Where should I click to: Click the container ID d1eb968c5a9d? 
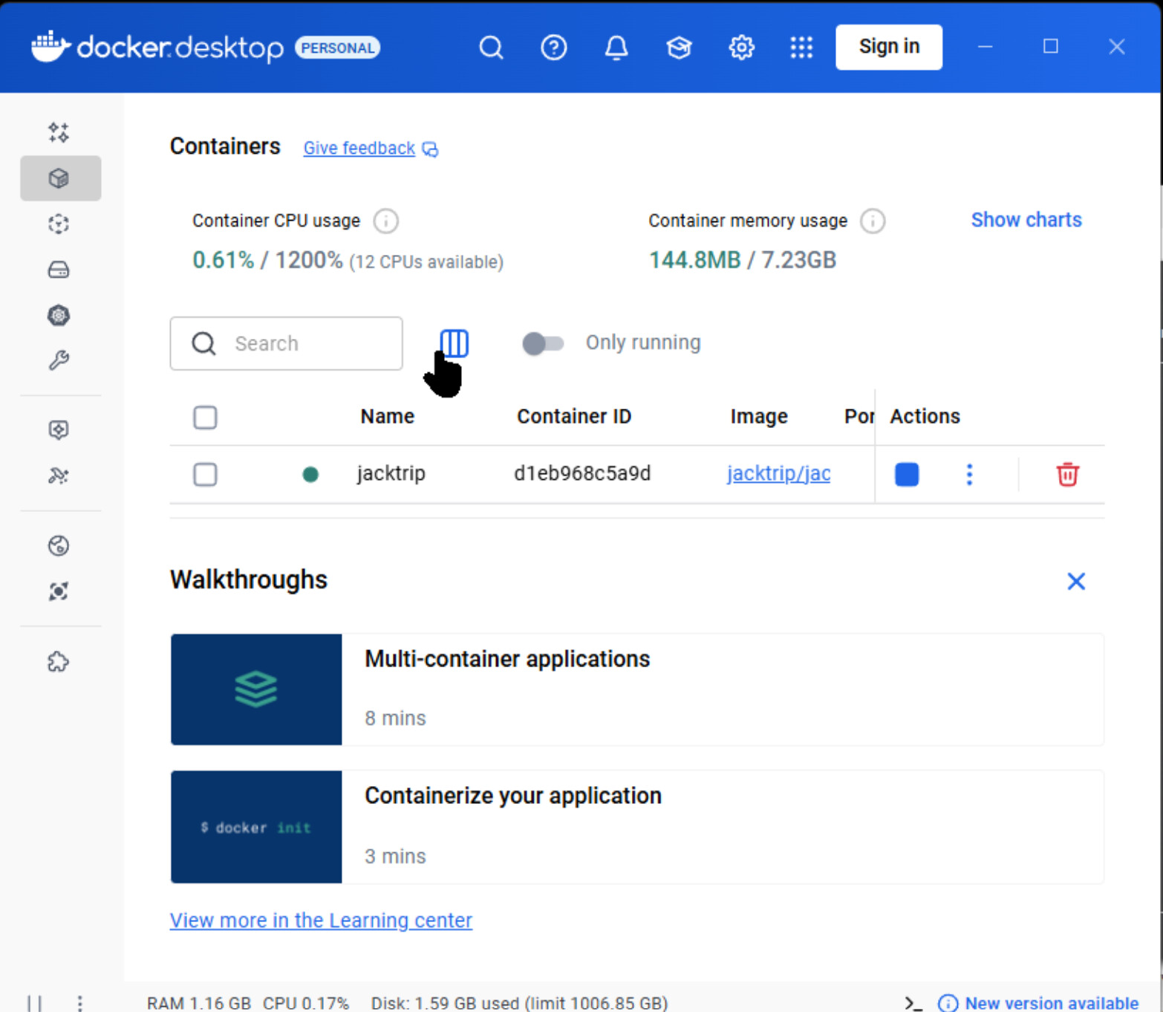click(582, 473)
